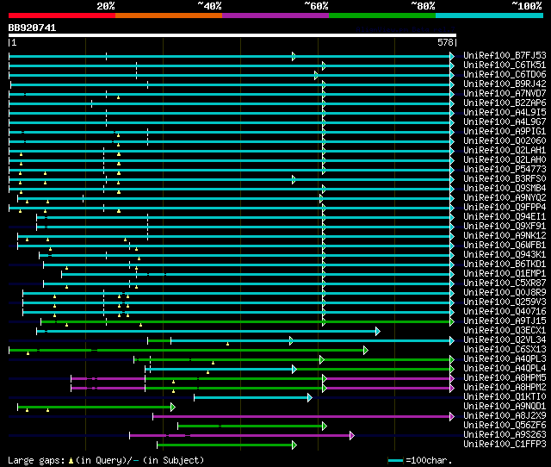Select UniRef100_Q259V3
The width and height of the screenshot is (551, 467).
(x=505, y=302)
